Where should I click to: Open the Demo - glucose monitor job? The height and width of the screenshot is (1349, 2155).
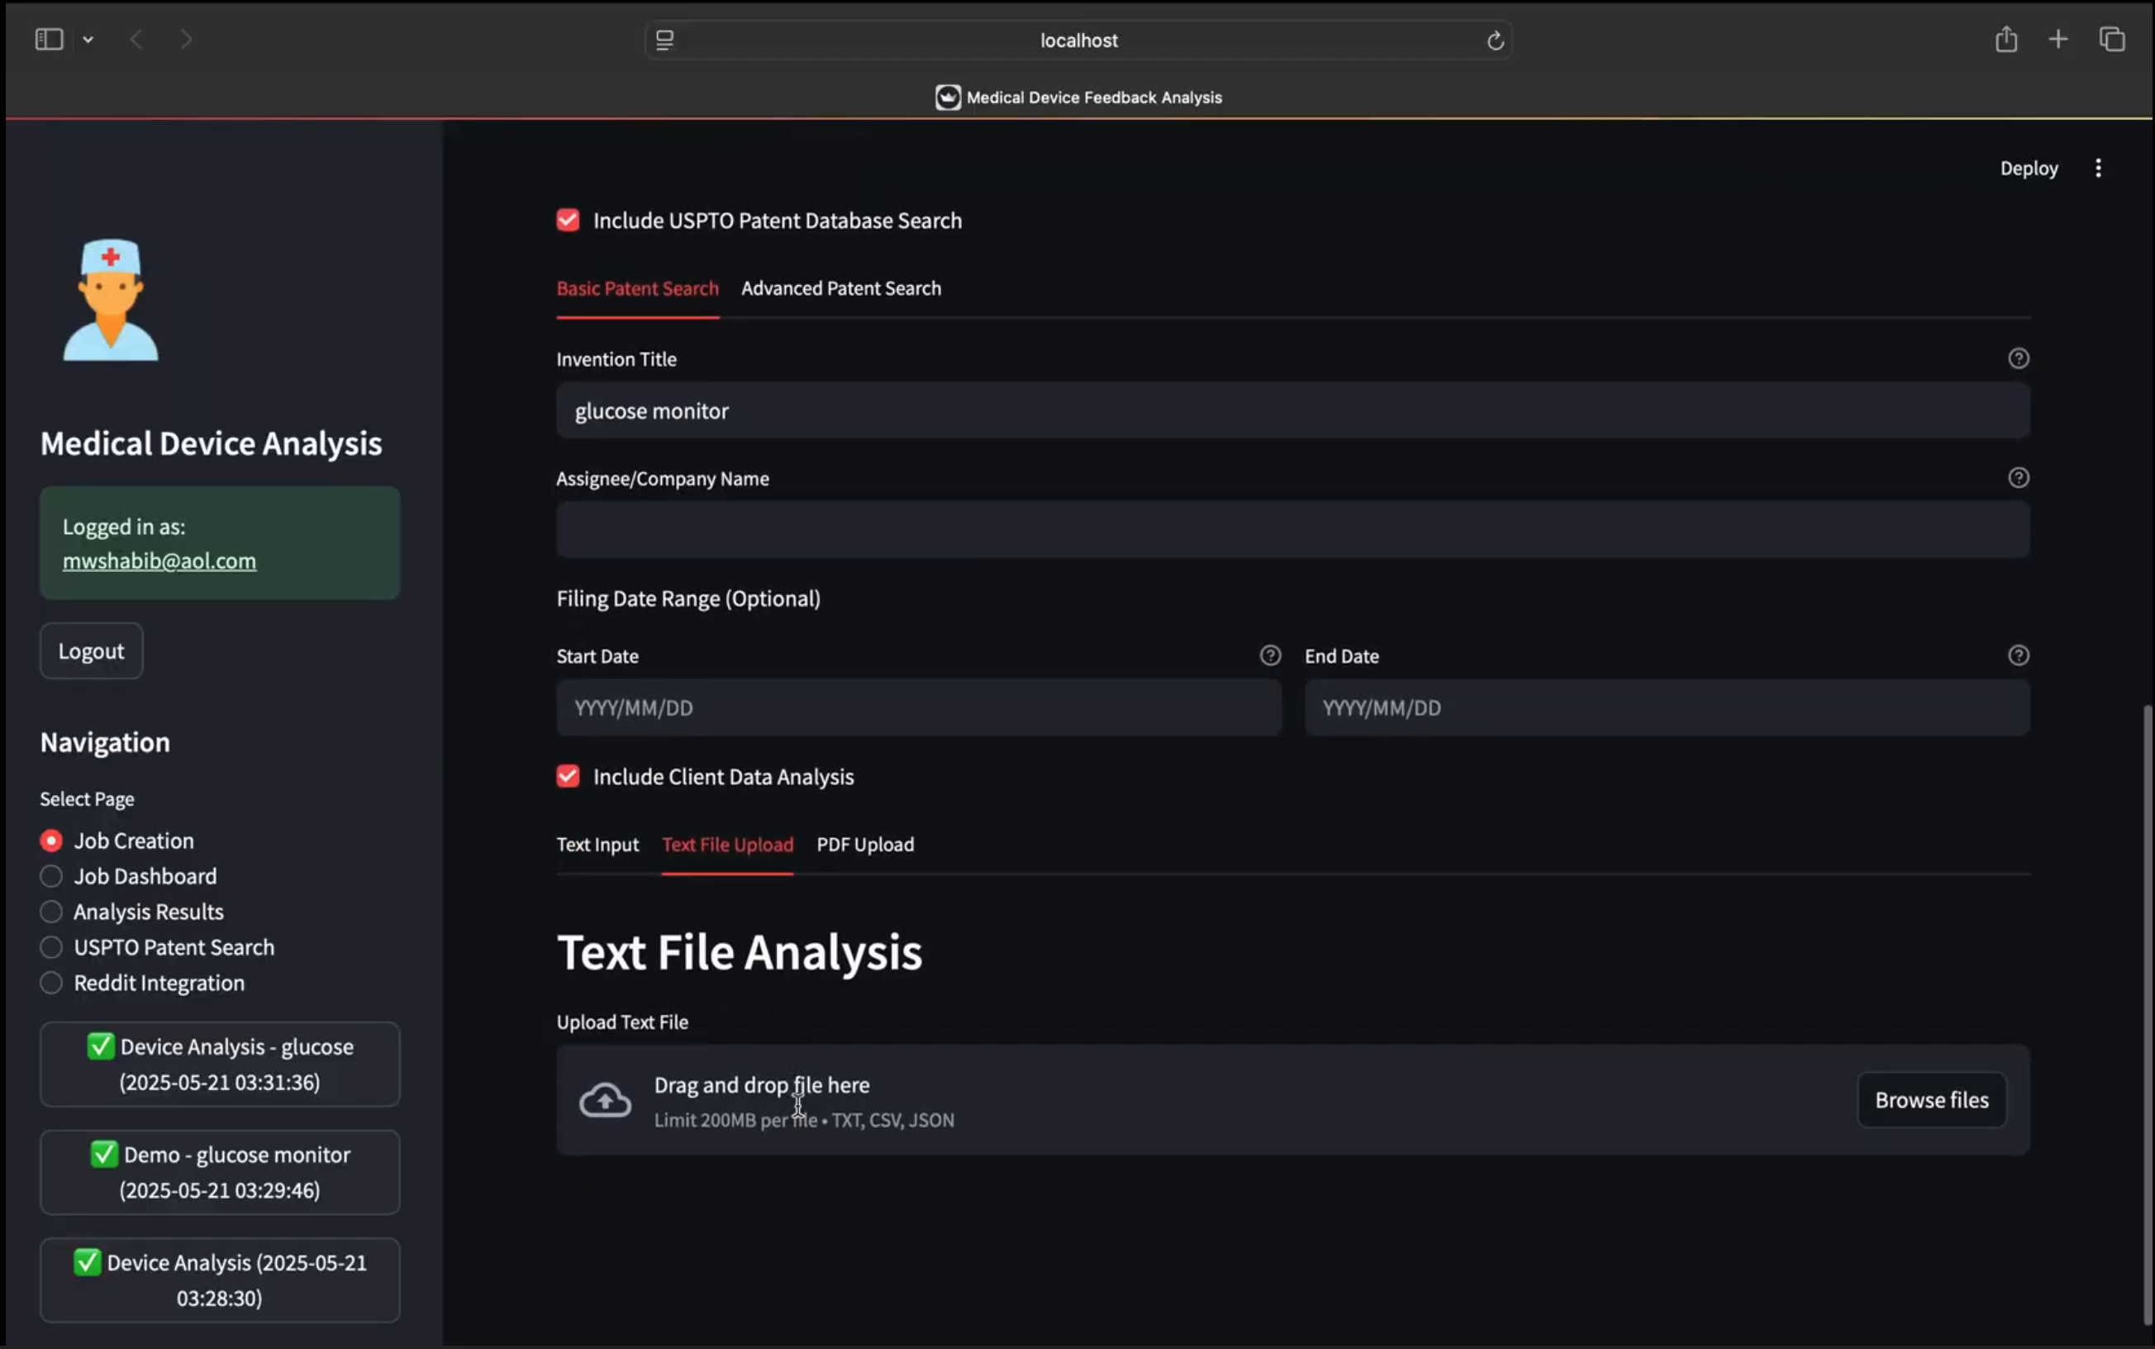click(x=219, y=1172)
